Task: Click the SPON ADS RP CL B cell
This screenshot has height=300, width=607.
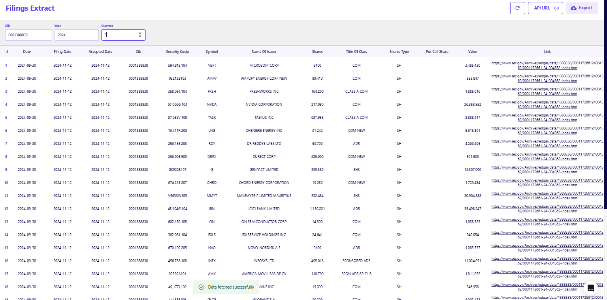Action: (356, 274)
